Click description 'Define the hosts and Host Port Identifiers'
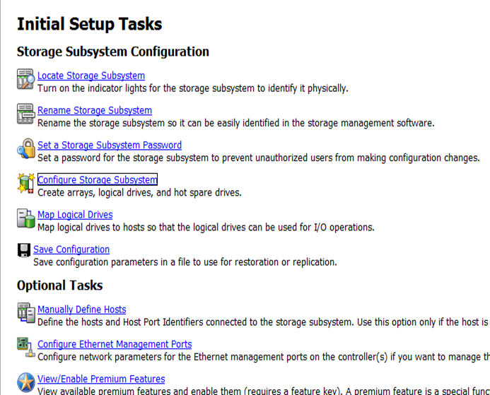Screen dimensions: 490x395 (x=120, y=322)
